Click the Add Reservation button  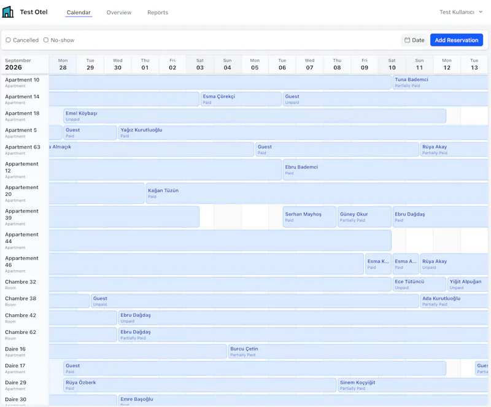tap(457, 40)
